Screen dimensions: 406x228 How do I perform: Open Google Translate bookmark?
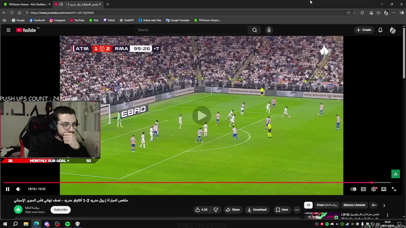coord(177,20)
